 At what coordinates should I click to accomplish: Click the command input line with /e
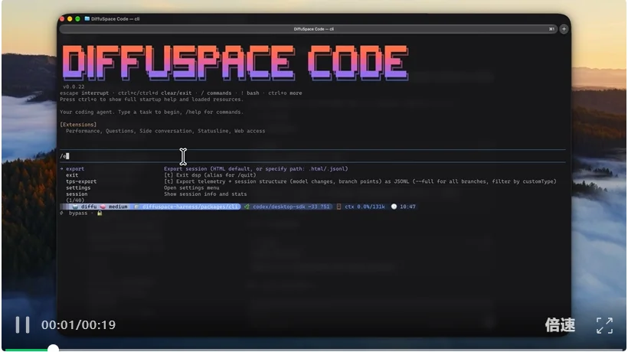click(312, 156)
